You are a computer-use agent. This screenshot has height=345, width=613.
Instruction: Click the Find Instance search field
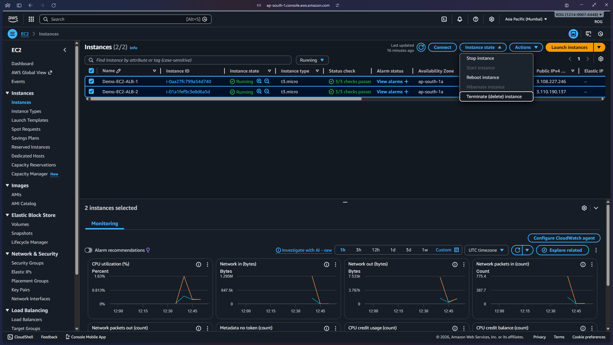(x=188, y=60)
